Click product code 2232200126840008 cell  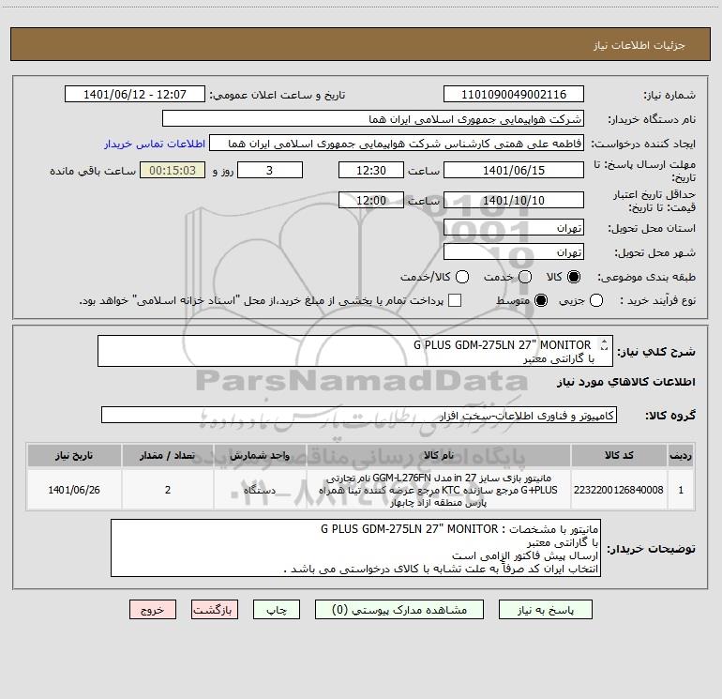pyautogui.click(x=619, y=490)
